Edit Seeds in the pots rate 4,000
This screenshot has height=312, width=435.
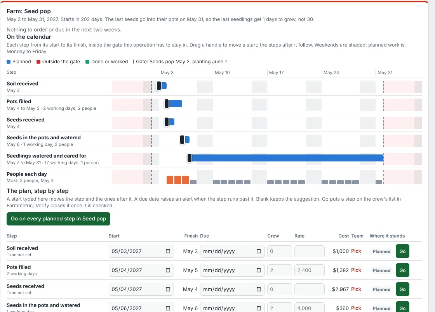point(309,307)
